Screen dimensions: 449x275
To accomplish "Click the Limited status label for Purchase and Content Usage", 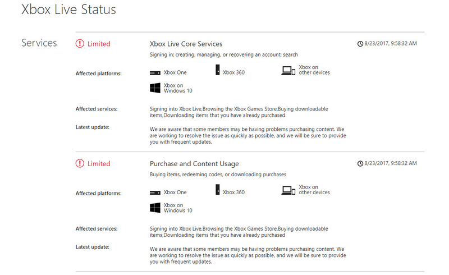I will pyautogui.click(x=99, y=163).
